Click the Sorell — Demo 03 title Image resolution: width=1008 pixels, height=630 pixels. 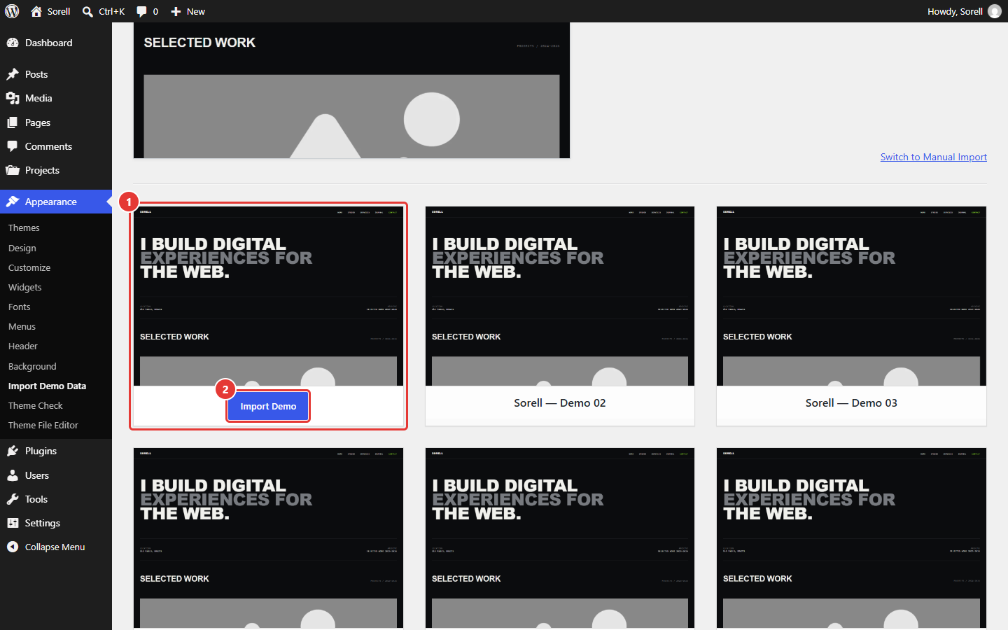coord(851,402)
